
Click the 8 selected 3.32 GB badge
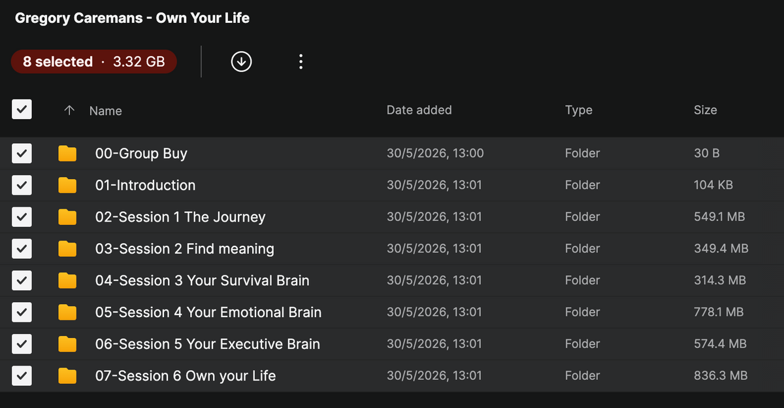[x=93, y=61]
